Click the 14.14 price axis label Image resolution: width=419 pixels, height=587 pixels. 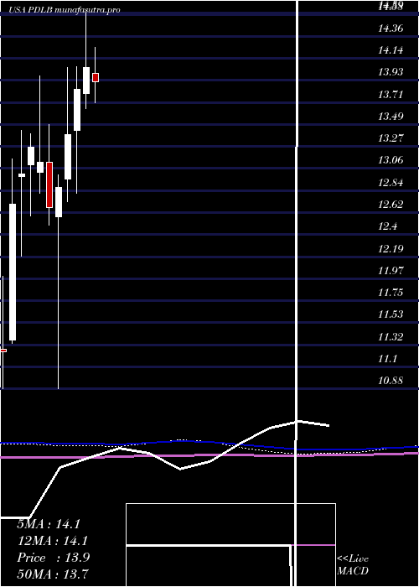click(x=391, y=49)
